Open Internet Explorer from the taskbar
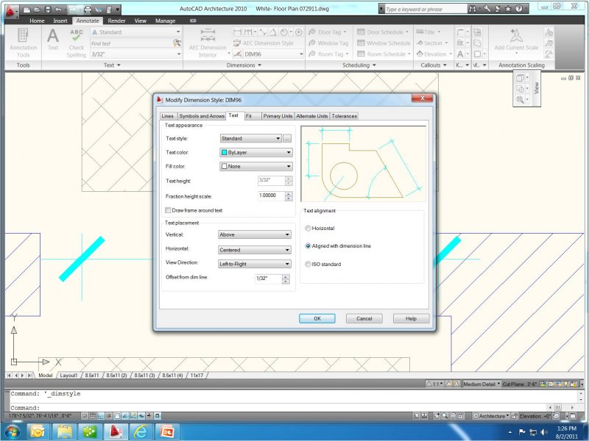This screenshot has height=441, width=589. coord(141,432)
